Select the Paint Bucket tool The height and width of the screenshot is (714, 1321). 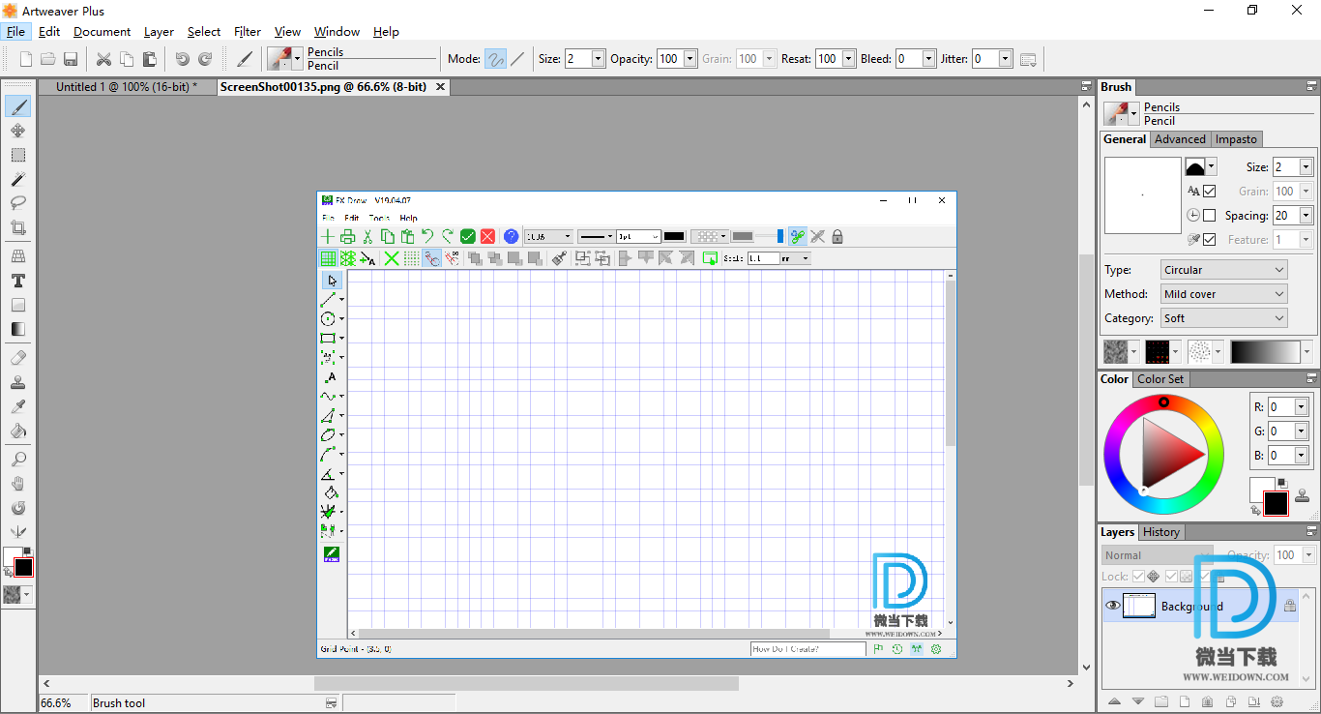click(17, 431)
